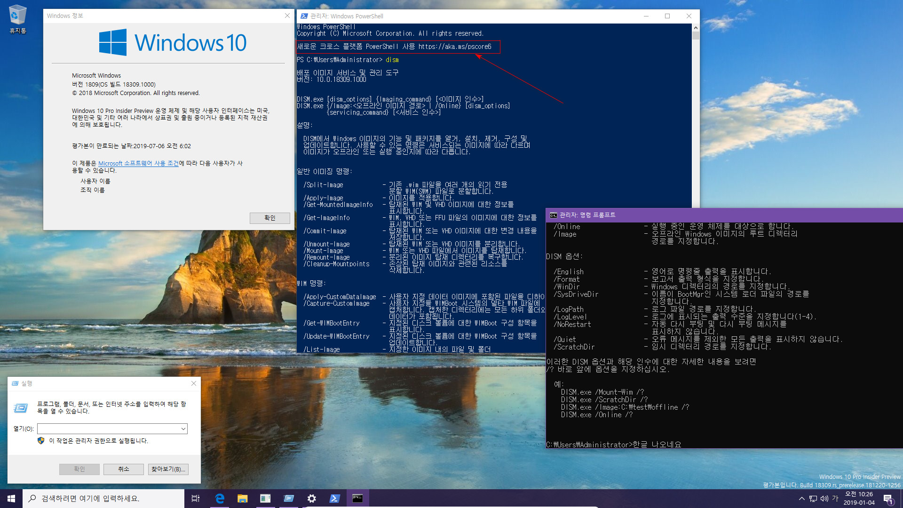Open File Explorer from the taskbar
The width and height of the screenshot is (903, 508).
coord(242,499)
